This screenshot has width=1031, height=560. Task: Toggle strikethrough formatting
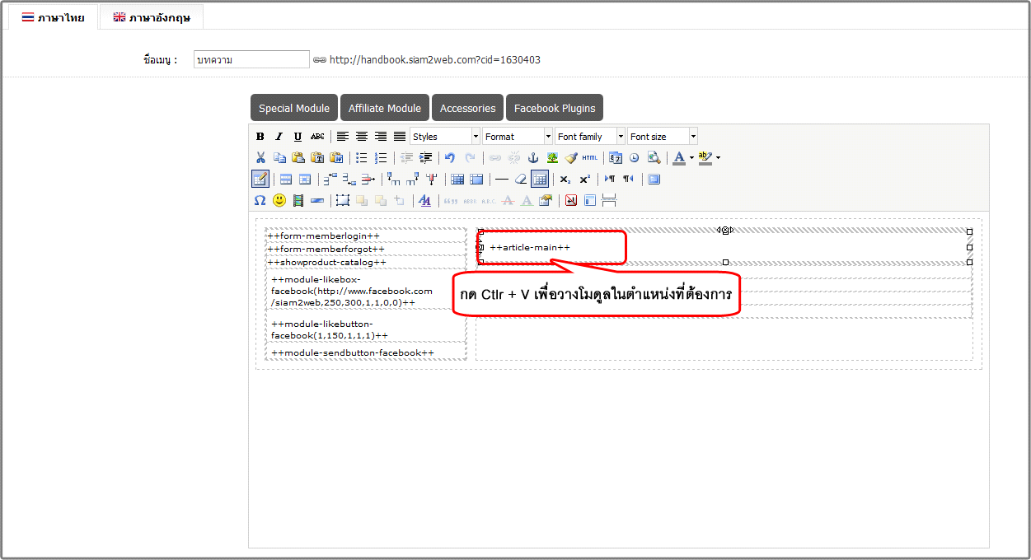coord(317,137)
